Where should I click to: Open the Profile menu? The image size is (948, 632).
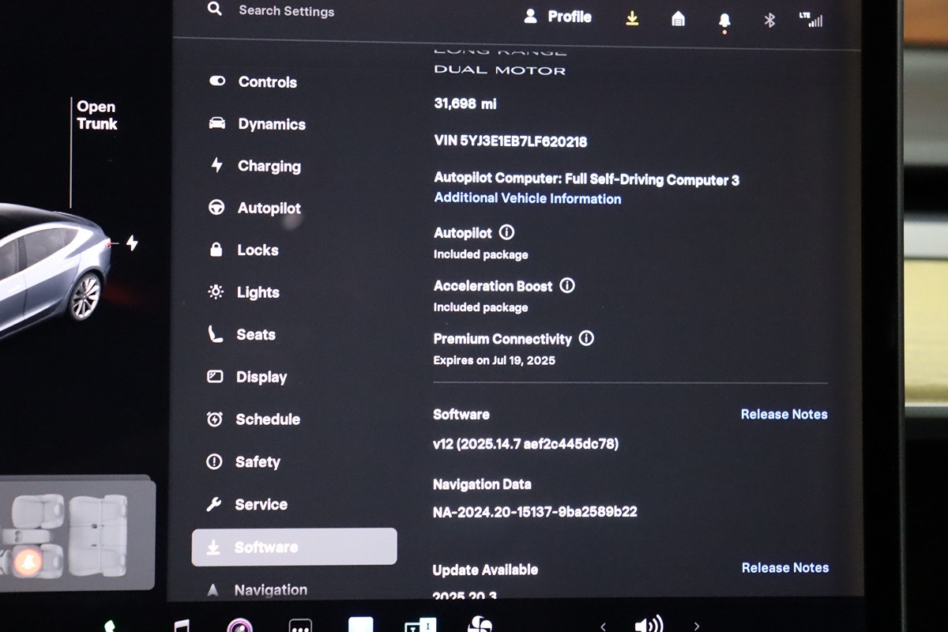point(558,17)
